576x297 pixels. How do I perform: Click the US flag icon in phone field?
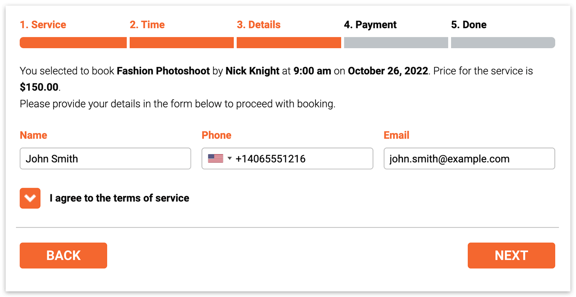pyautogui.click(x=215, y=159)
